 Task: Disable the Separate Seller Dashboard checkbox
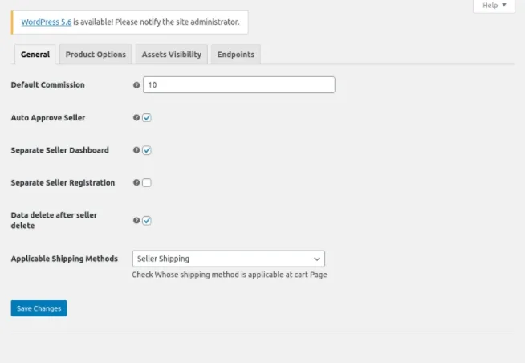pos(147,150)
